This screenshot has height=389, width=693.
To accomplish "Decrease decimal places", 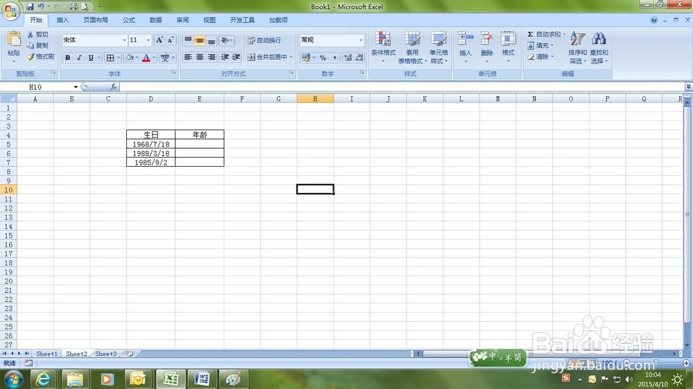I will [359, 57].
